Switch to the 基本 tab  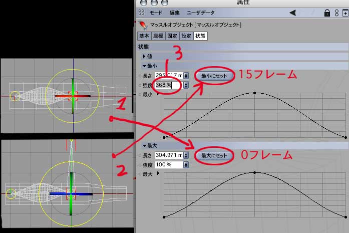[x=144, y=36]
